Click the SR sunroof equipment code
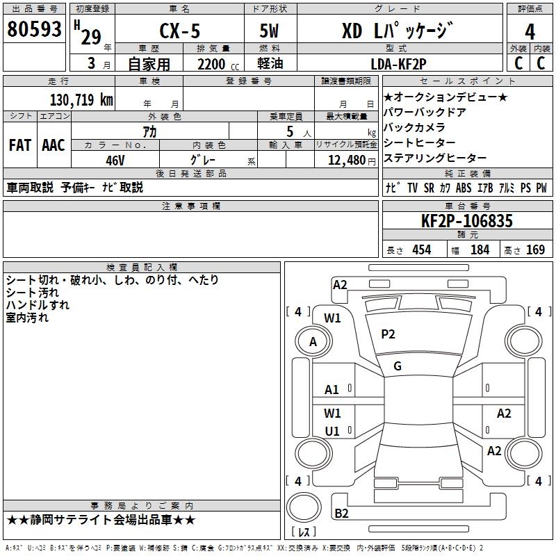The height and width of the screenshot is (556, 556). (x=429, y=188)
